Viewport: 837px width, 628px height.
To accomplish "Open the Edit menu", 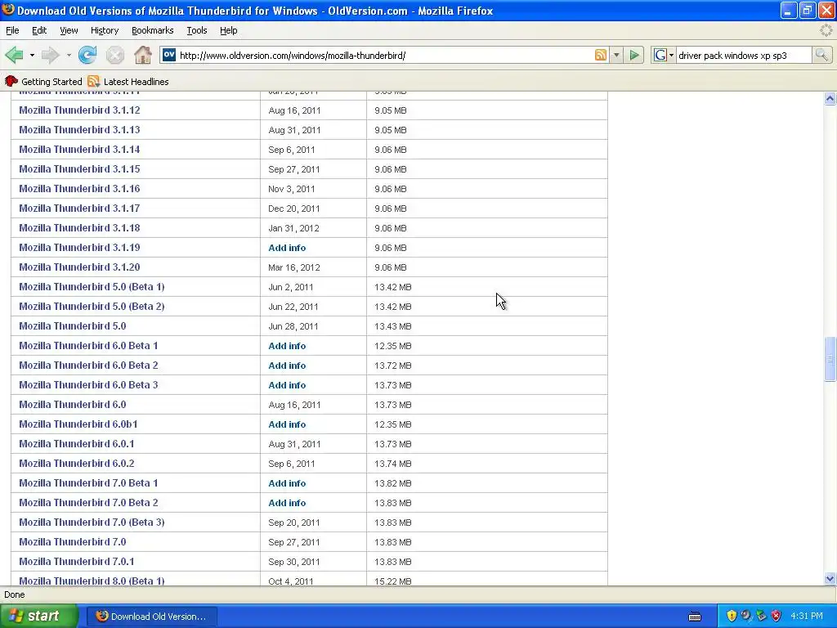I will 39,30.
